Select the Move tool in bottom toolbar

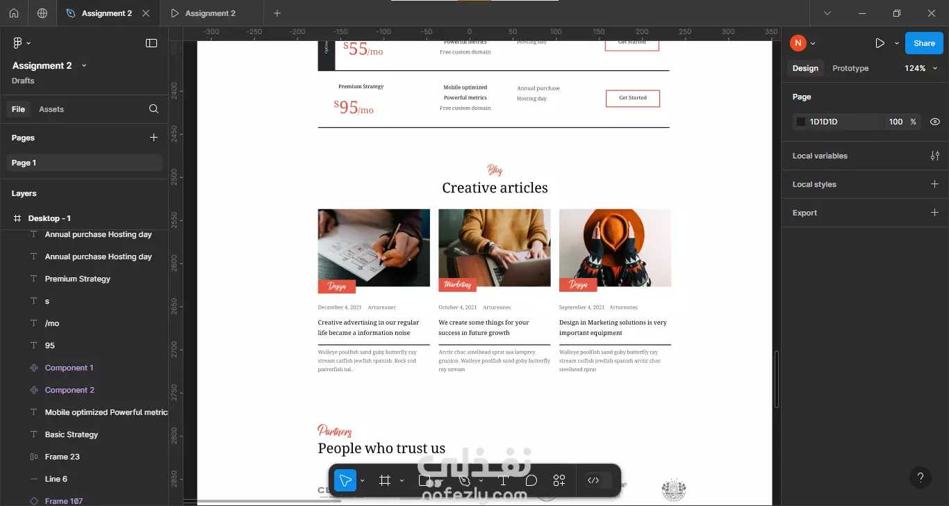345,480
